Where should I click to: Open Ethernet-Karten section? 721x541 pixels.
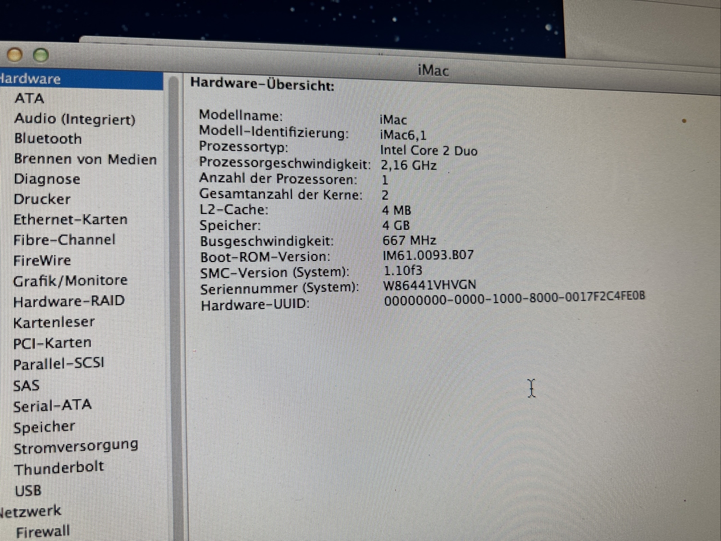[x=70, y=220]
